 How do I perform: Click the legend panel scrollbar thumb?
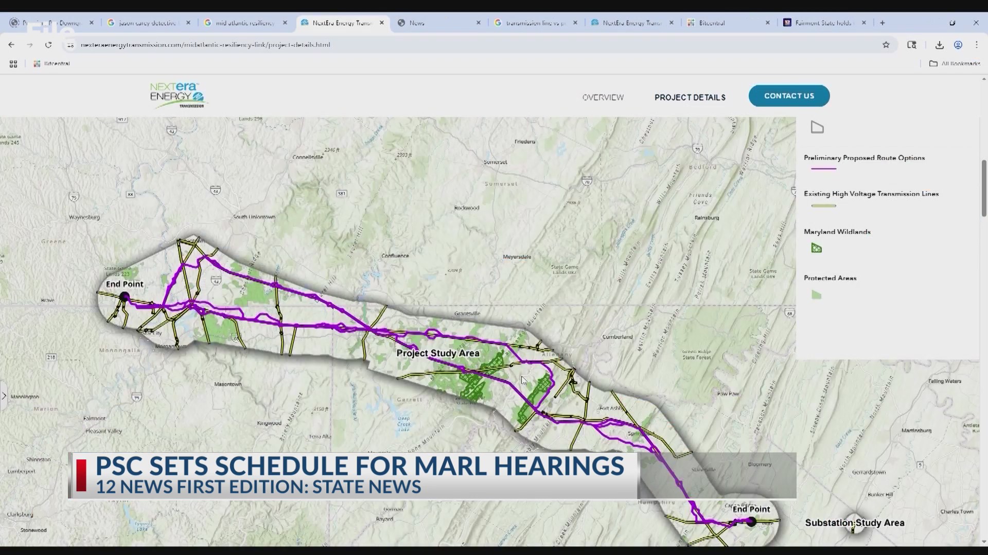tap(984, 188)
